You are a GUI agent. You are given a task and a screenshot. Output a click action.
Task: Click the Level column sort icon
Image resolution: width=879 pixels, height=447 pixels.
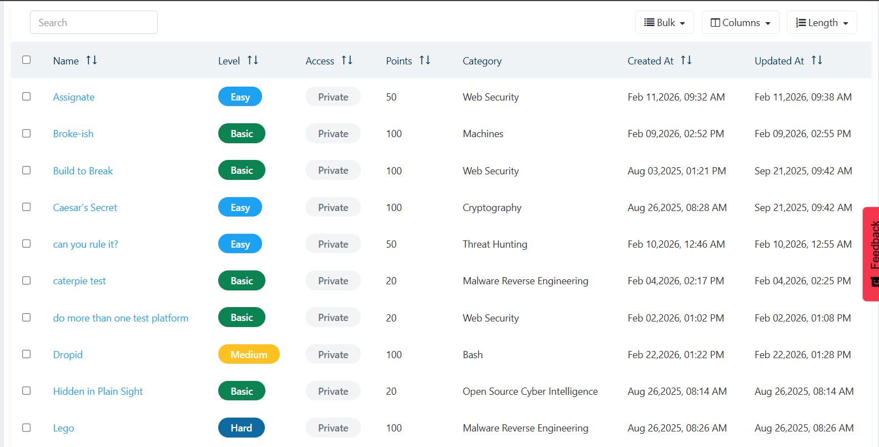tap(253, 60)
